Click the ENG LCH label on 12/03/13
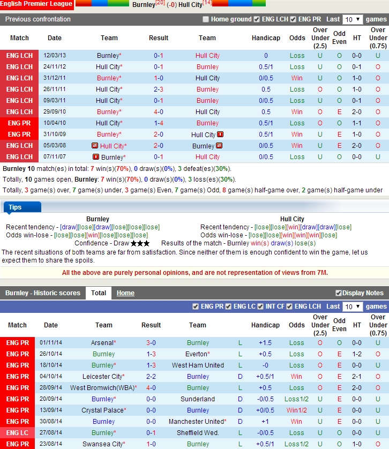 (x=19, y=56)
